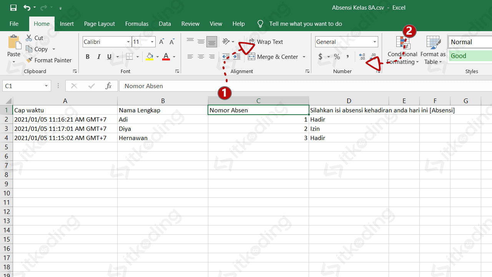Click the lightbulb Tell me icon

260,24
